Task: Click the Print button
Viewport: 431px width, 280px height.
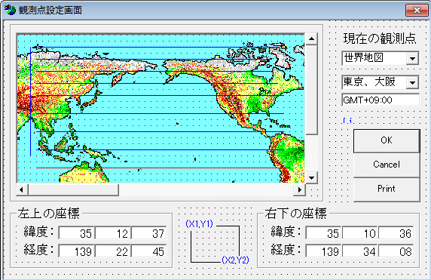Action: 387,189
